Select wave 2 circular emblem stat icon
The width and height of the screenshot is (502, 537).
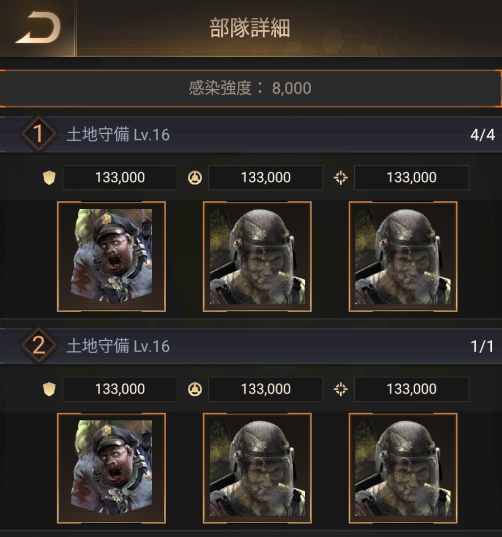click(195, 390)
